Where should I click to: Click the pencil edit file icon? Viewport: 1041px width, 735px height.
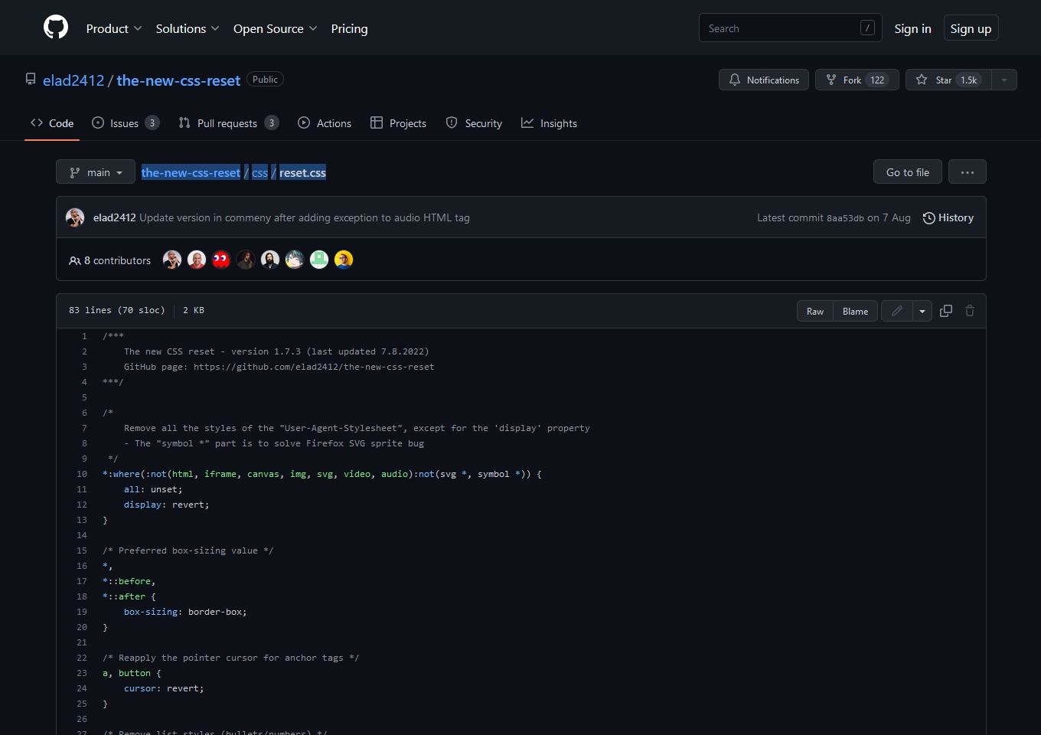897,311
